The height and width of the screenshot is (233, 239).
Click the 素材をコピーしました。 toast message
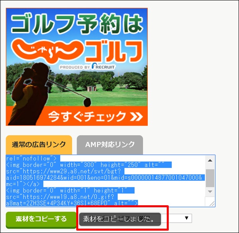click(120, 219)
